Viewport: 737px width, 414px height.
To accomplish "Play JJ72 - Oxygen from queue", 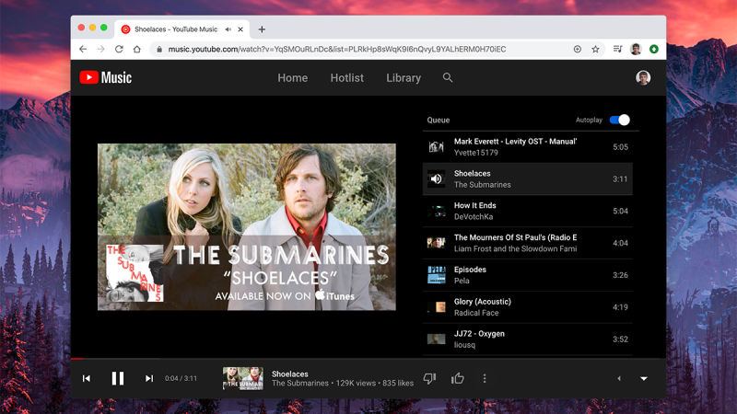I will point(527,339).
